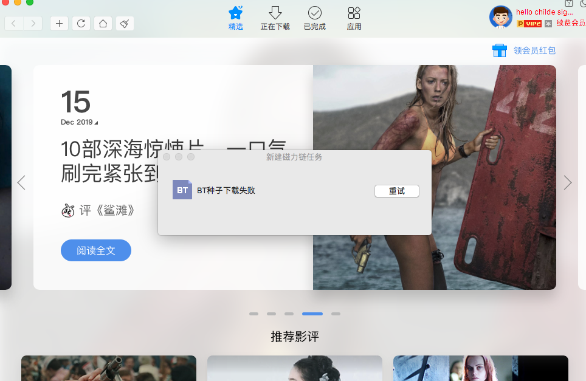Click the plus new task icon
Screen dimensions: 586x381
(59, 24)
